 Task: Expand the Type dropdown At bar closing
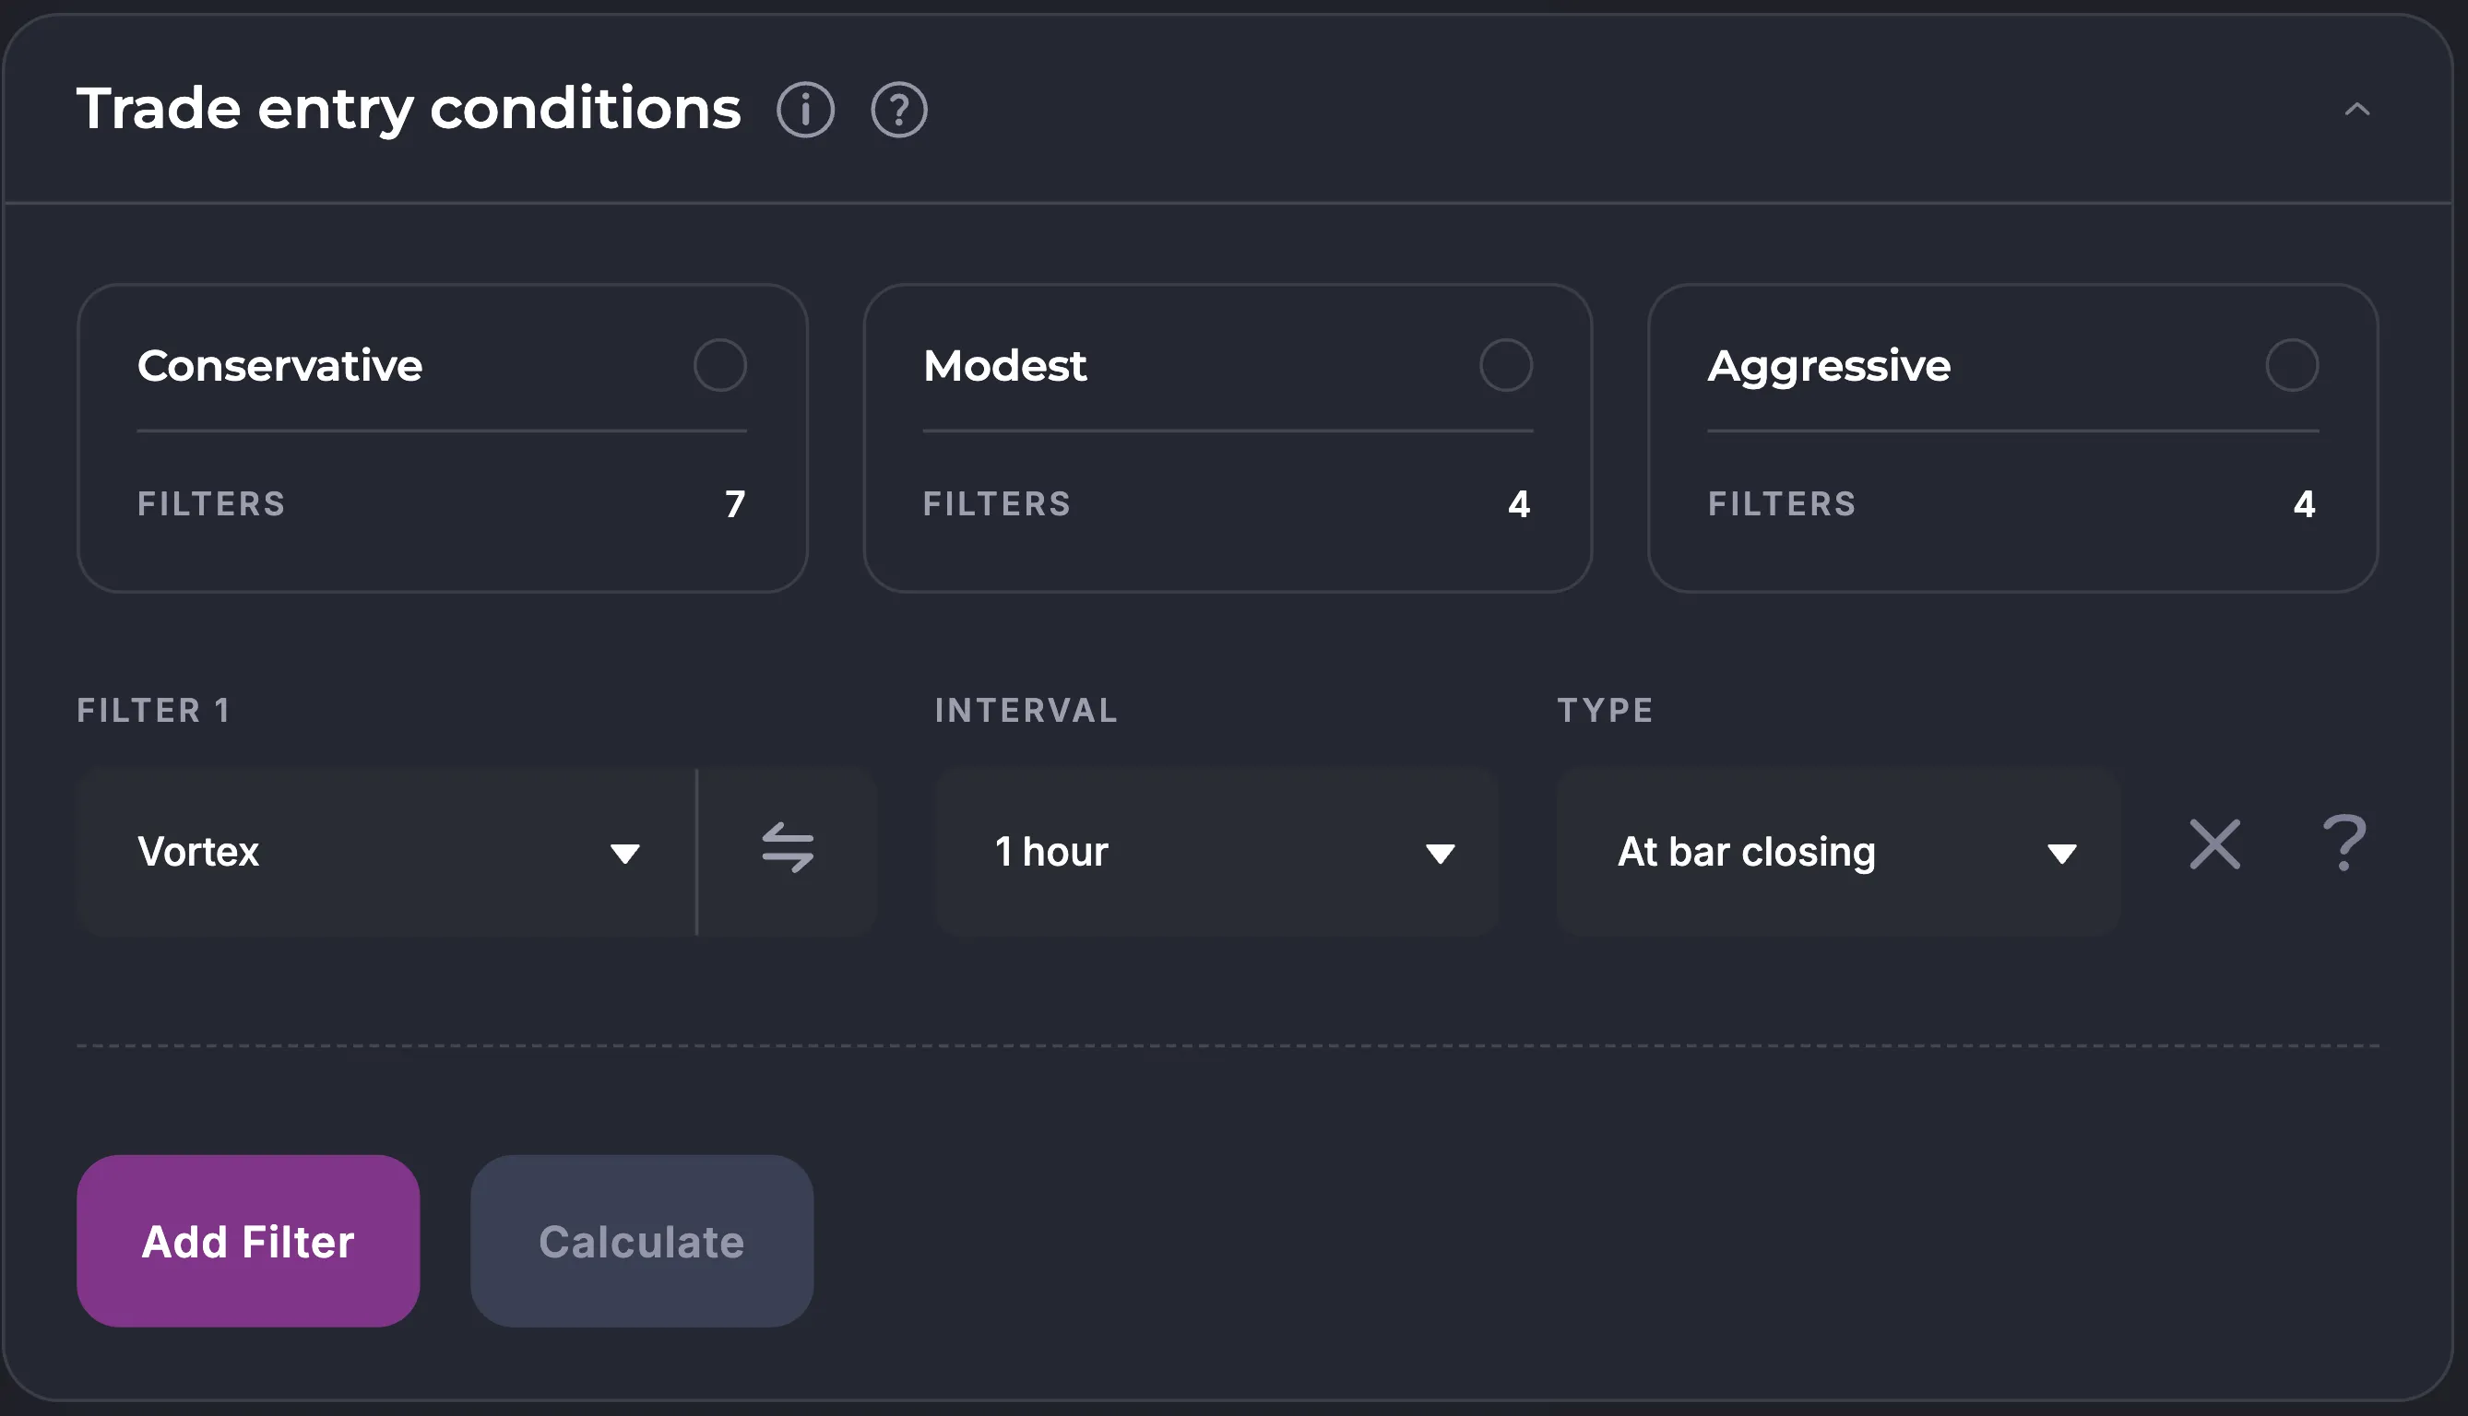(1836, 852)
